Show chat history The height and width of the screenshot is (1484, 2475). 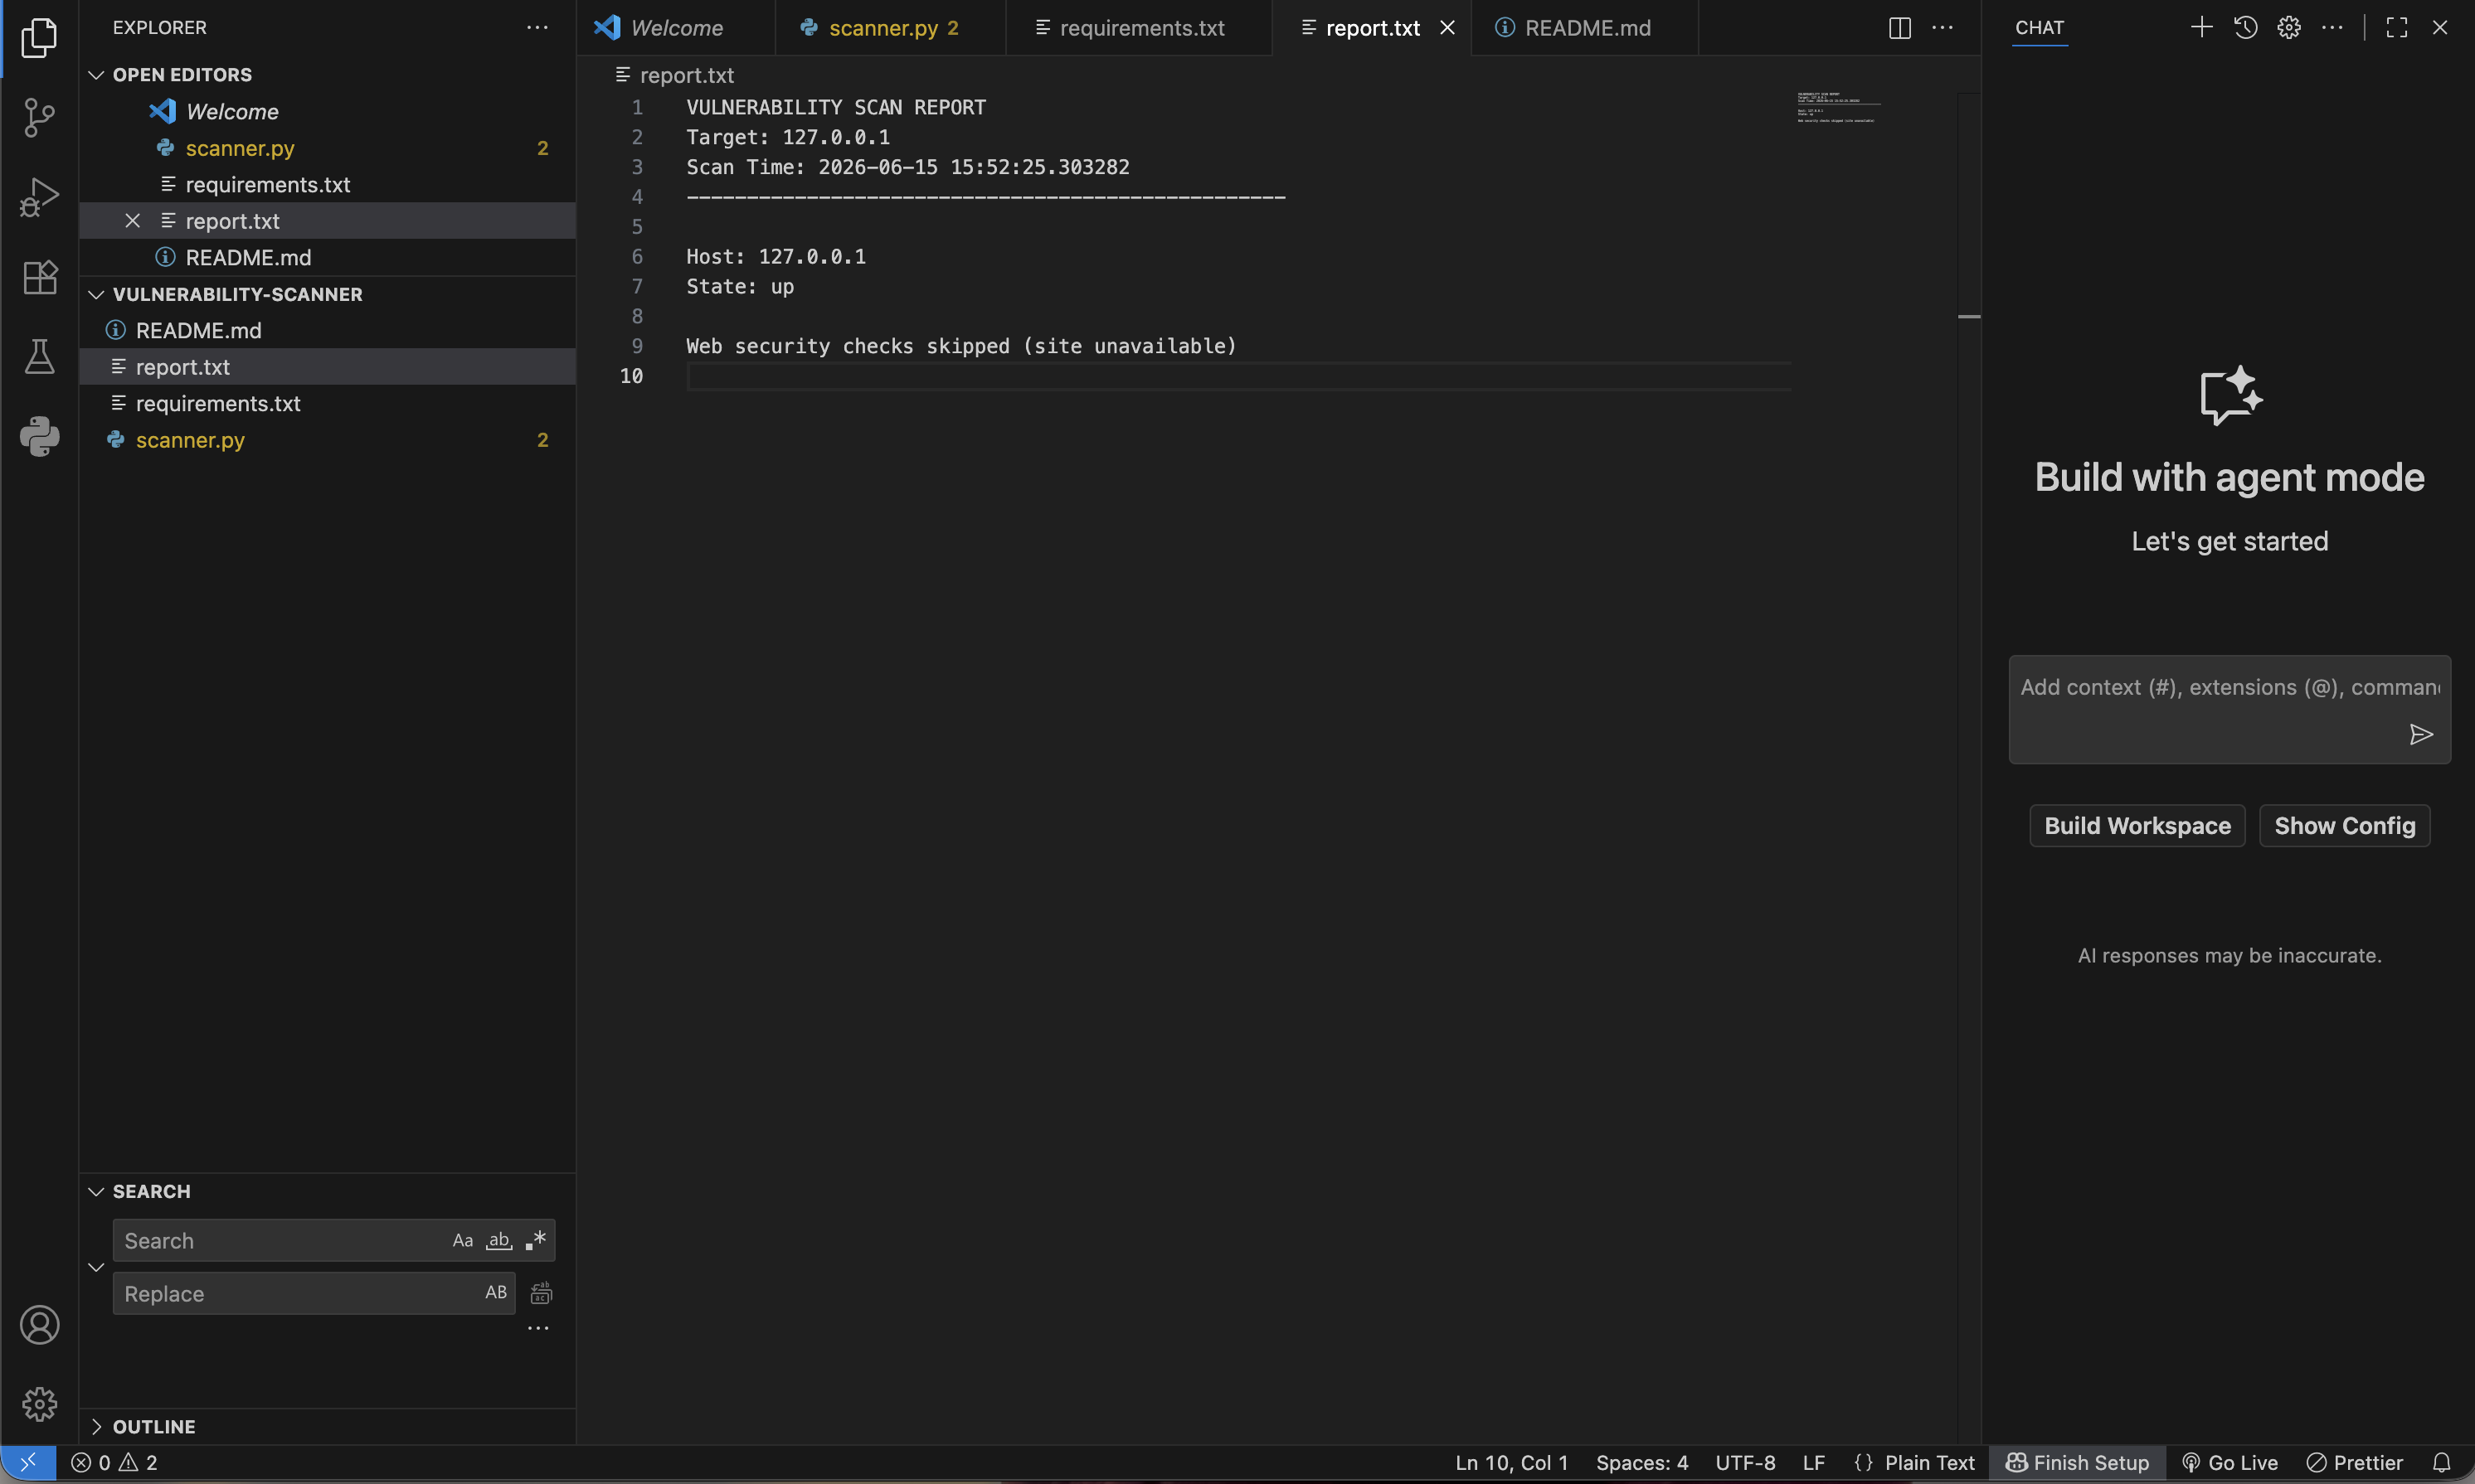click(2245, 28)
